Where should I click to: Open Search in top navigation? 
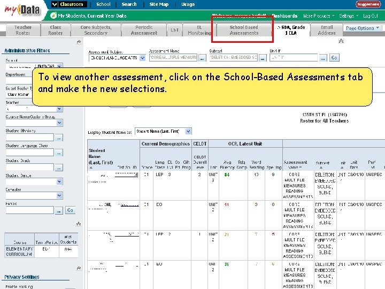[129, 4]
